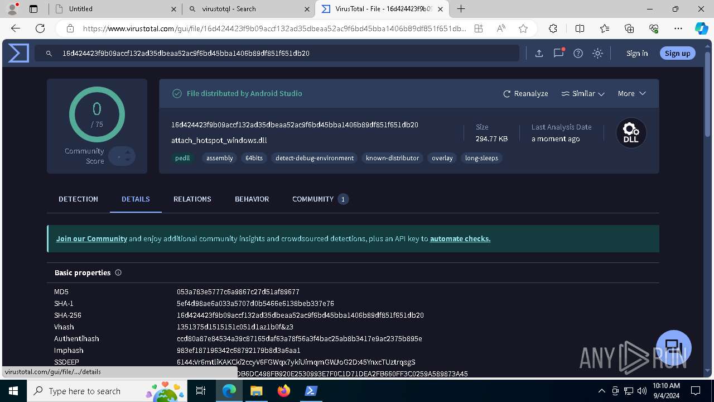Add page to favorites star icon
The height and width of the screenshot is (402, 714).
point(523,28)
